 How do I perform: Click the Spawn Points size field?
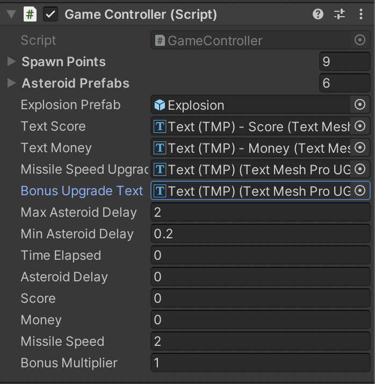coord(344,62)
